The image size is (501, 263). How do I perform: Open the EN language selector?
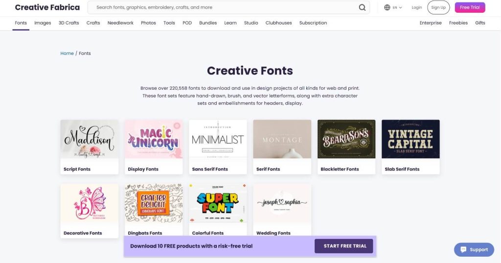click(x=397, y=7)
